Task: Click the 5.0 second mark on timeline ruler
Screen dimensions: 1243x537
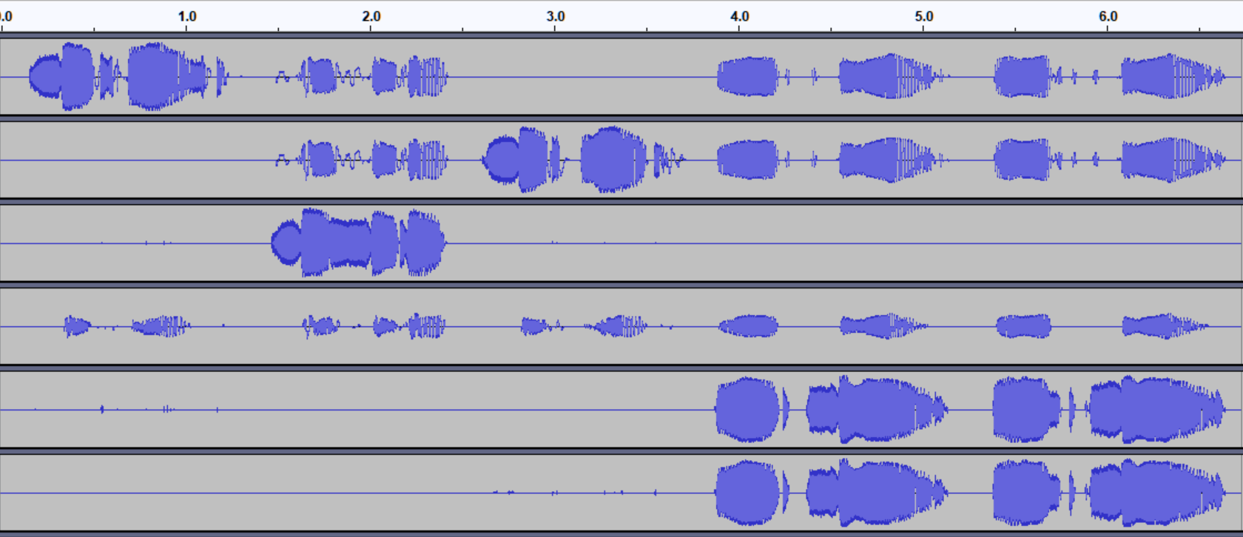Action: tap(924, 16)
